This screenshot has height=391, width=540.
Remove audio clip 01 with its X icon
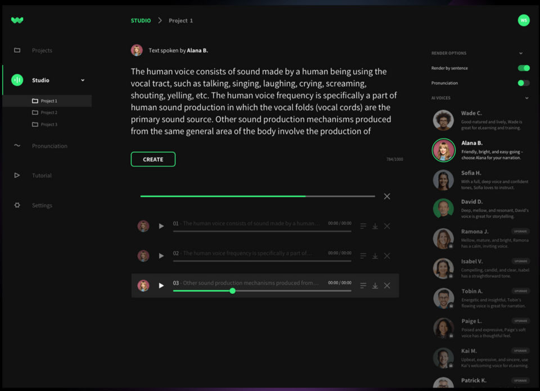(387, 226)
